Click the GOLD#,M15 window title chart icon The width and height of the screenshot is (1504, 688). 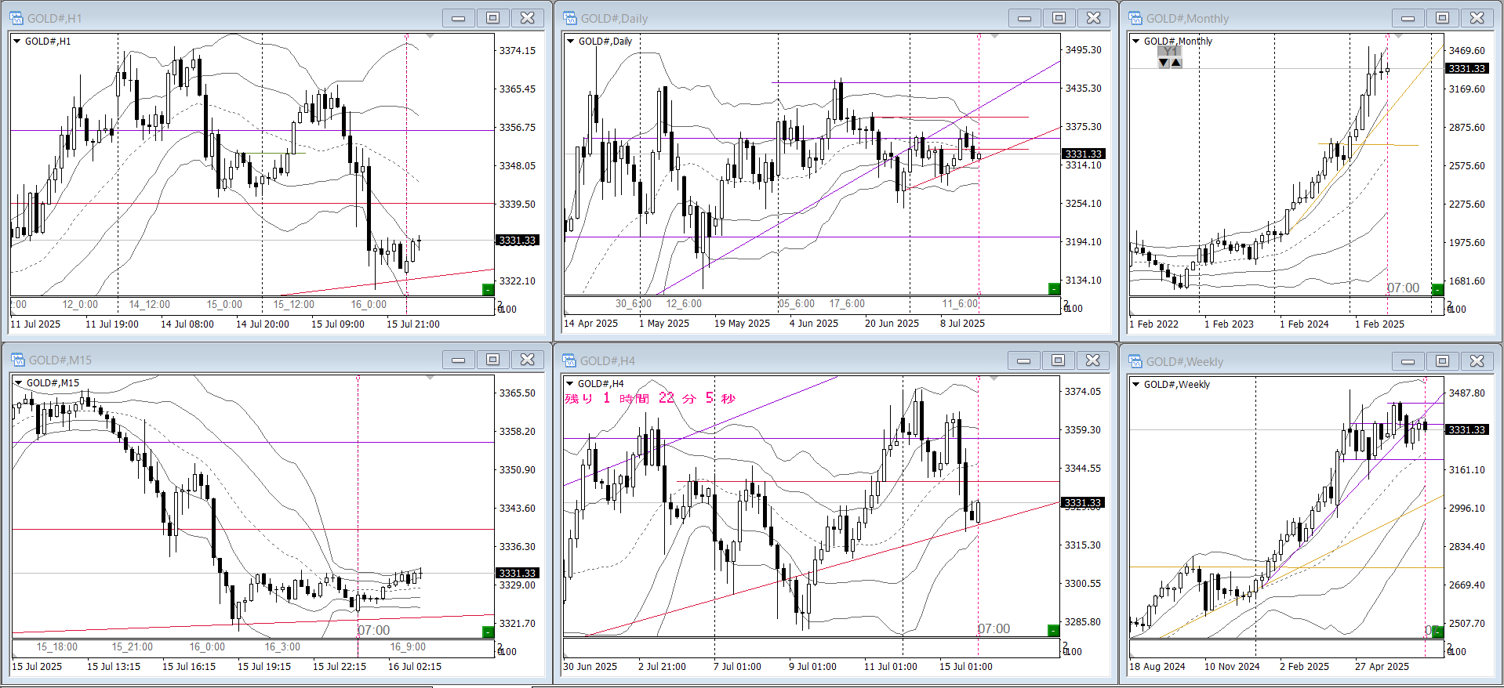pyautogui.click(x=17, y=360)
